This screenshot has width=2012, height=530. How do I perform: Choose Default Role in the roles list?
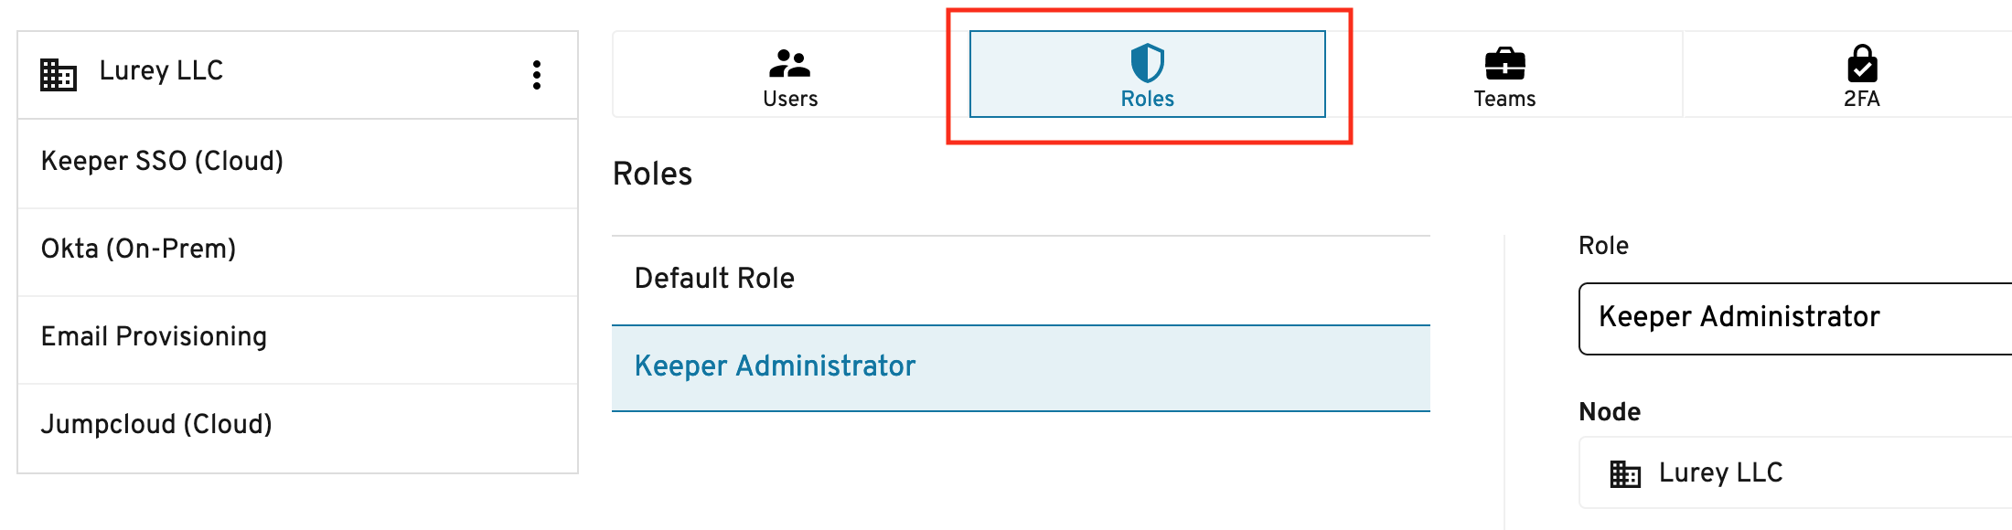[1021, 279]
